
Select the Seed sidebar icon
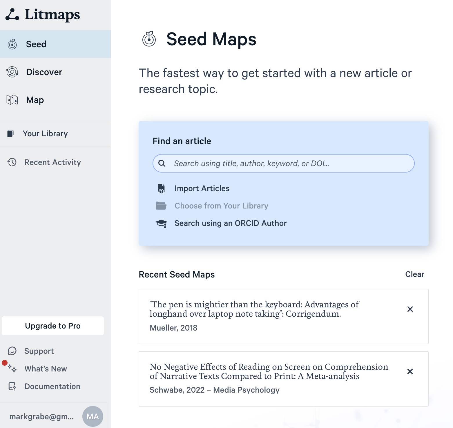12,44
